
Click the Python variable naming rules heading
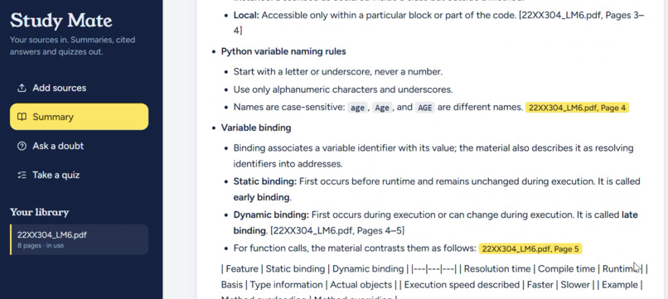[x=283, y=51]
